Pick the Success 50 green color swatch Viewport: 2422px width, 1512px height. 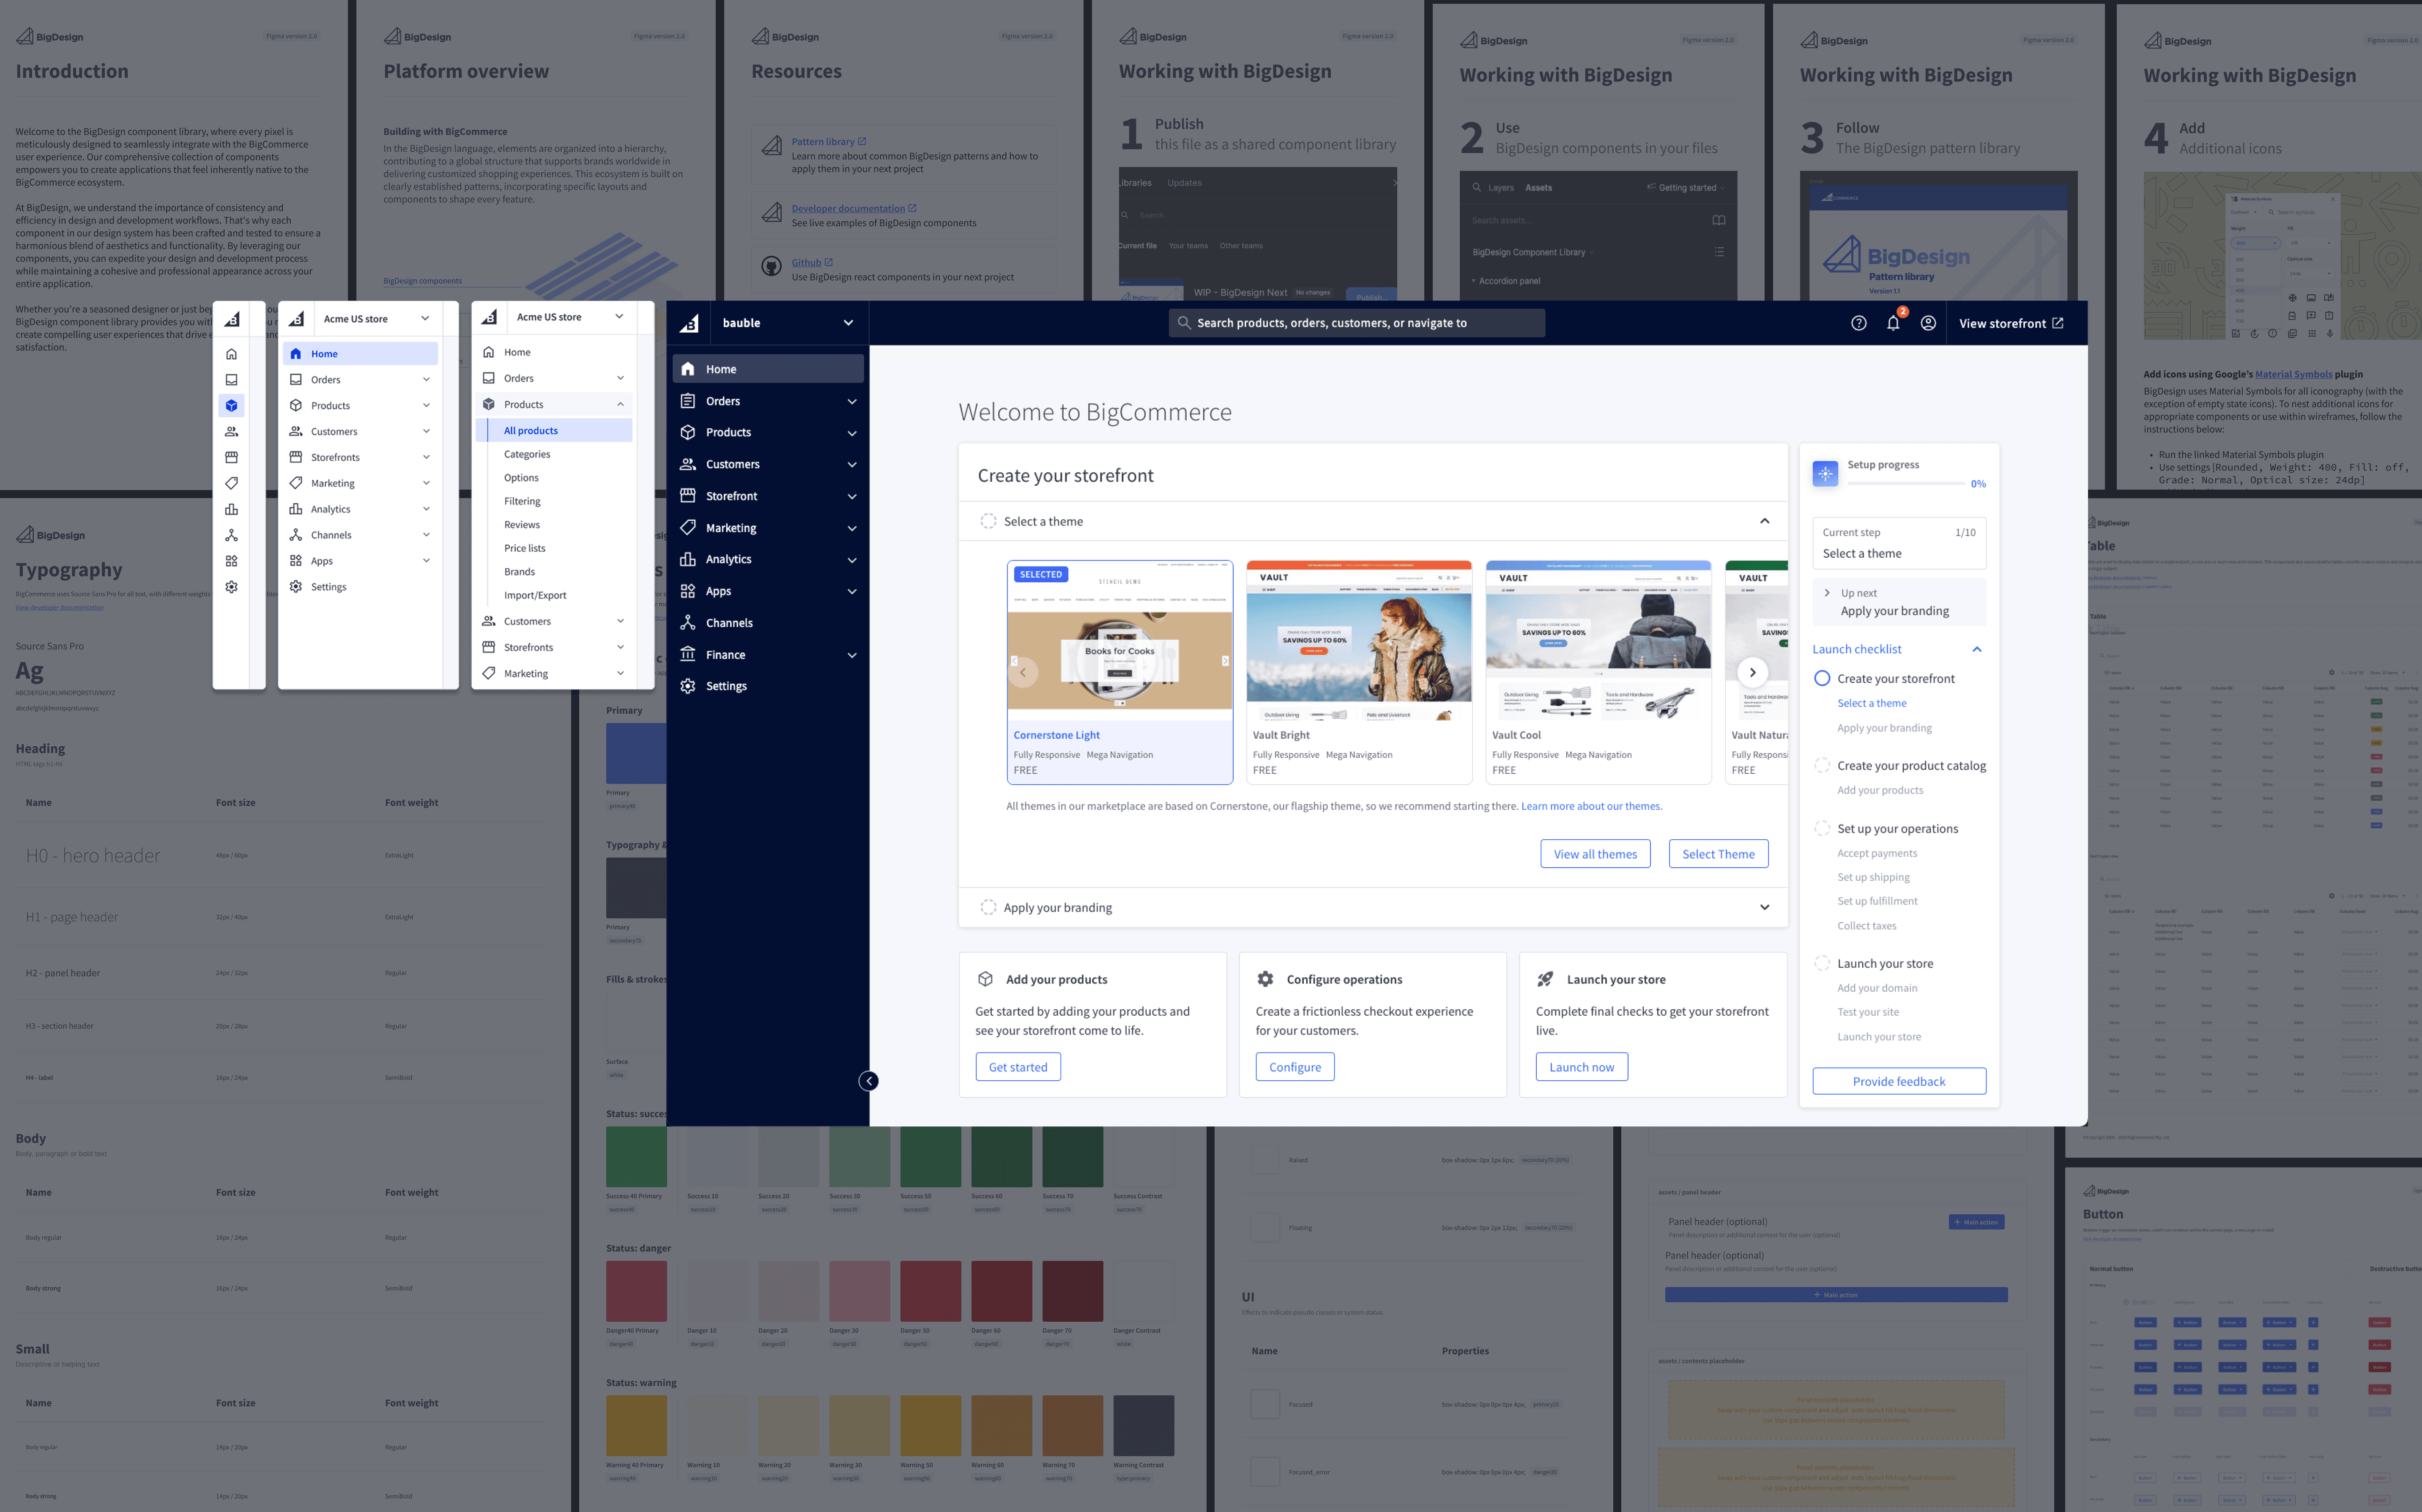(930, 1157)
